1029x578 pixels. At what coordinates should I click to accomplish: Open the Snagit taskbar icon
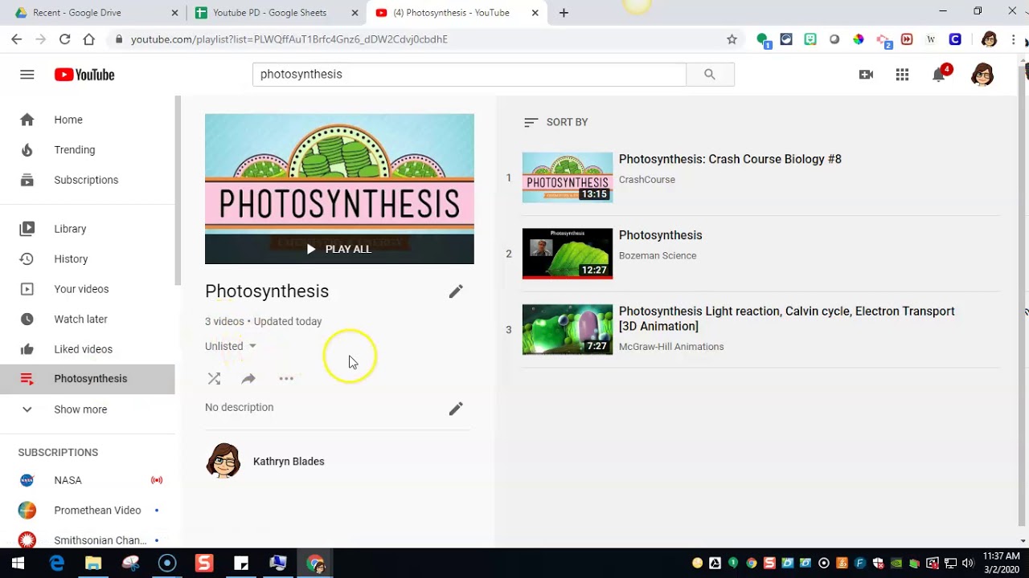[204, 564]
